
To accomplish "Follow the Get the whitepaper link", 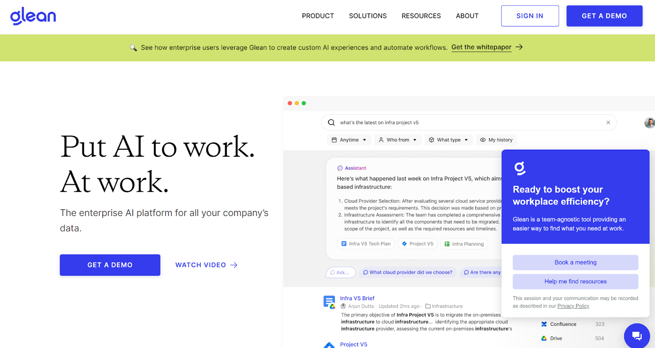I will (481, 47).
